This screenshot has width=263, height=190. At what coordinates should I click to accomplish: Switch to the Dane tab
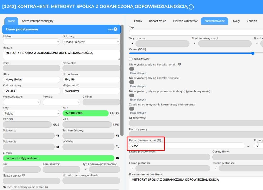tap(11, 21)
